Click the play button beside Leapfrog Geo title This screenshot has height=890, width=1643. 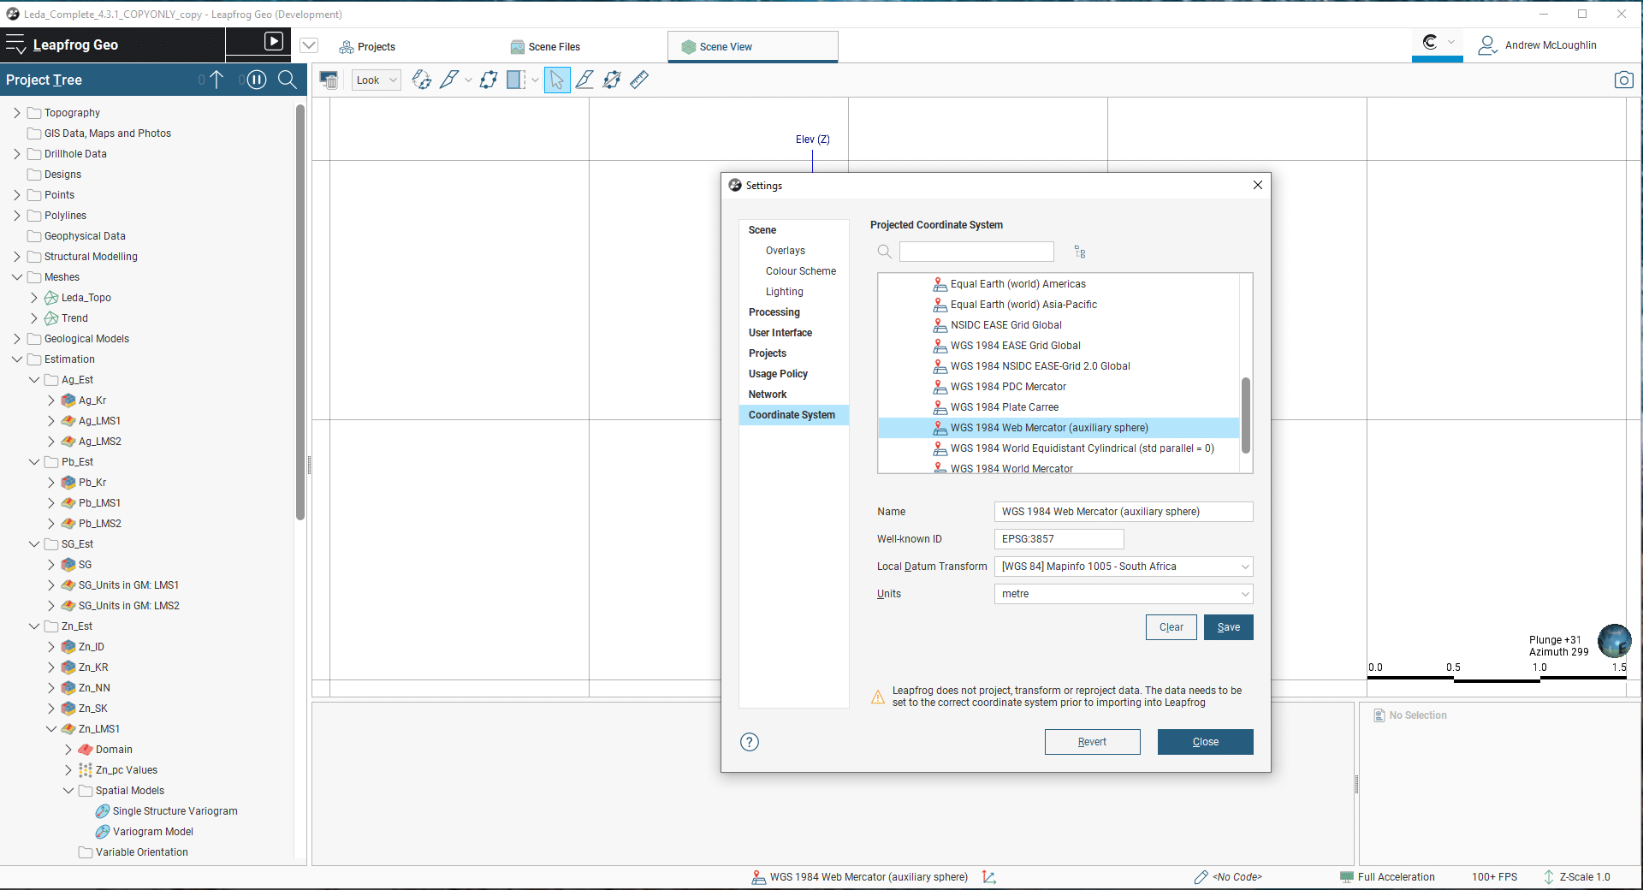(x=274, y=41)
